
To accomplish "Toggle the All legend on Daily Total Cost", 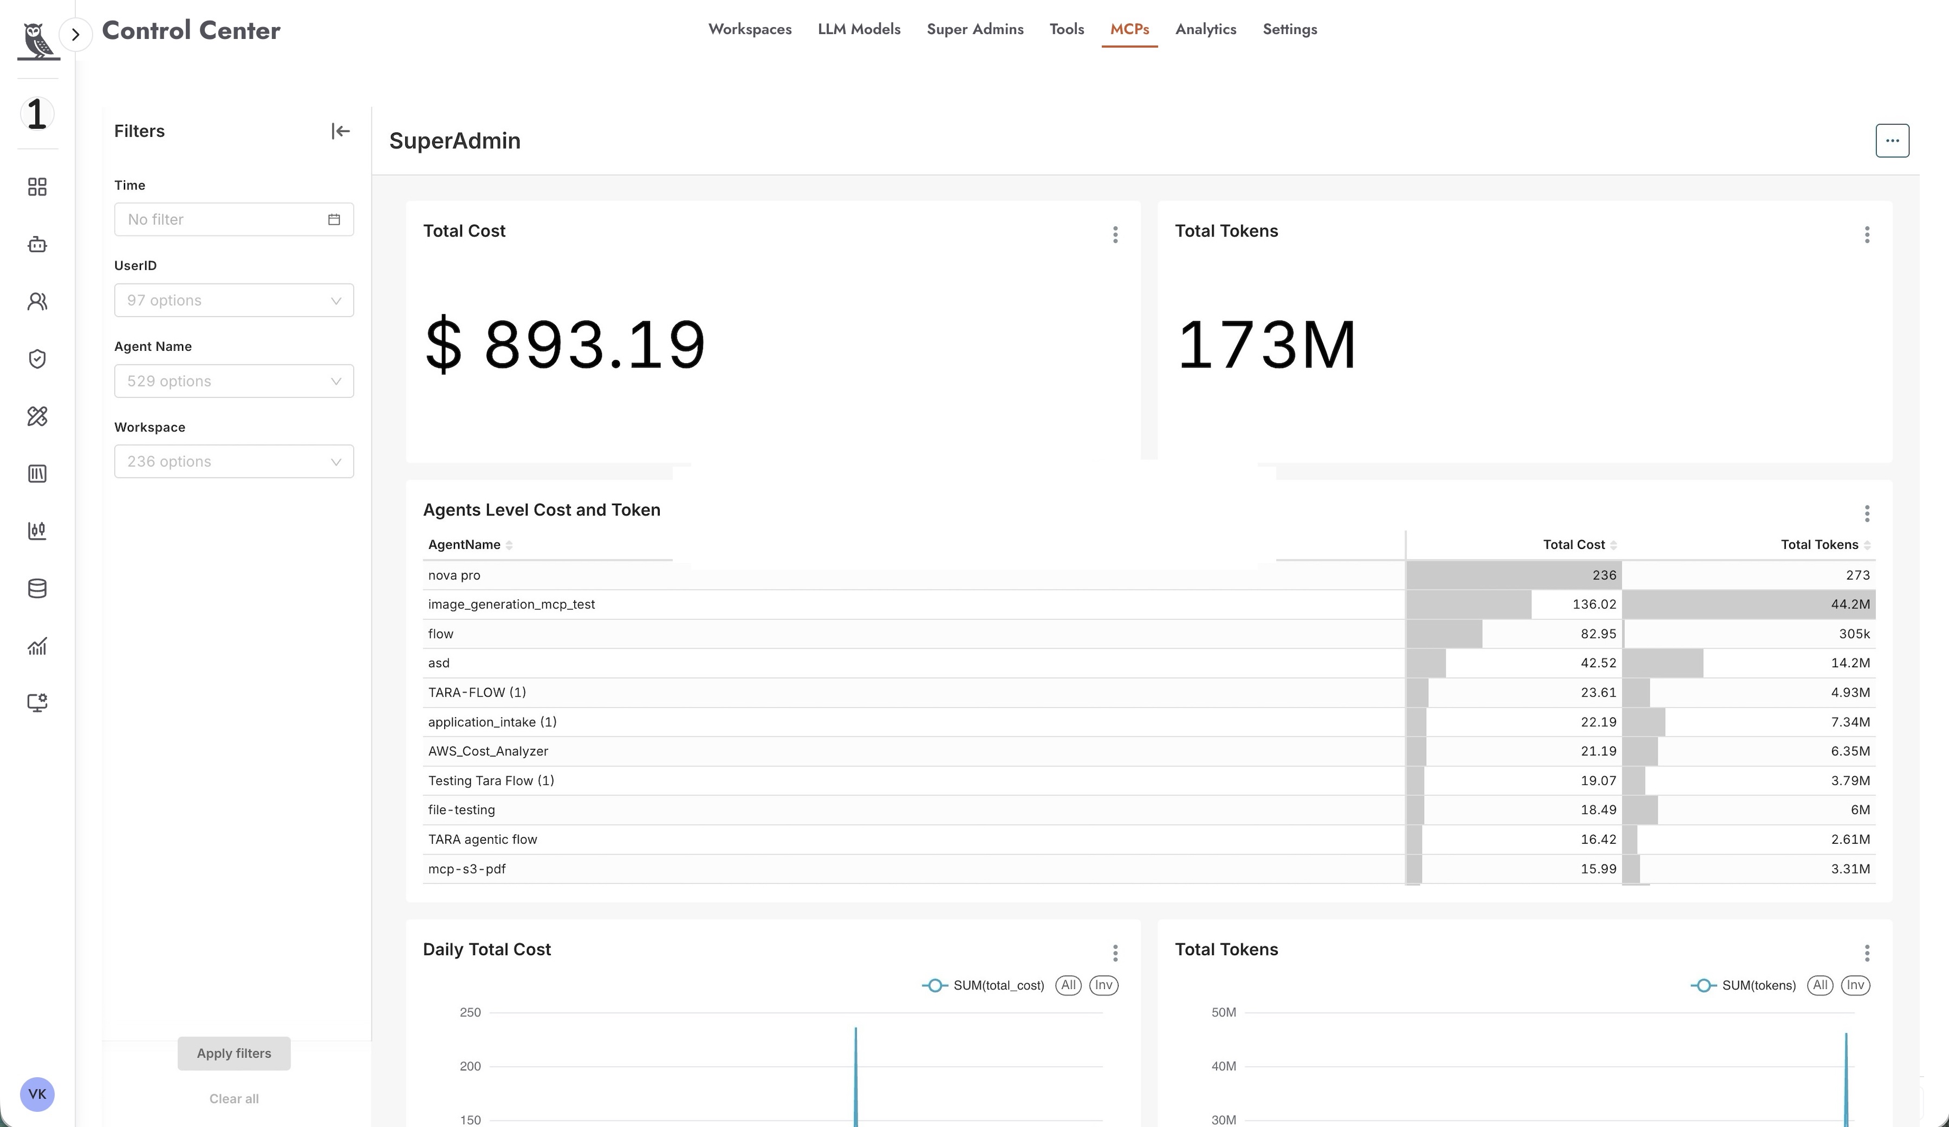I will coord(1068,985).
